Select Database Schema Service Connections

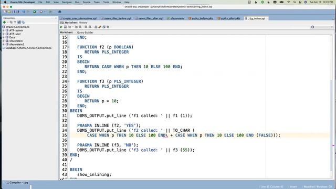(x=28, y=48)
